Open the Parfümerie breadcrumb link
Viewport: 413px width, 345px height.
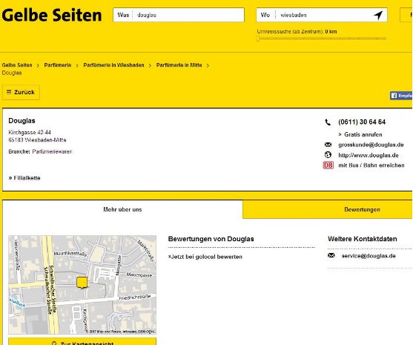coord(58,65)
